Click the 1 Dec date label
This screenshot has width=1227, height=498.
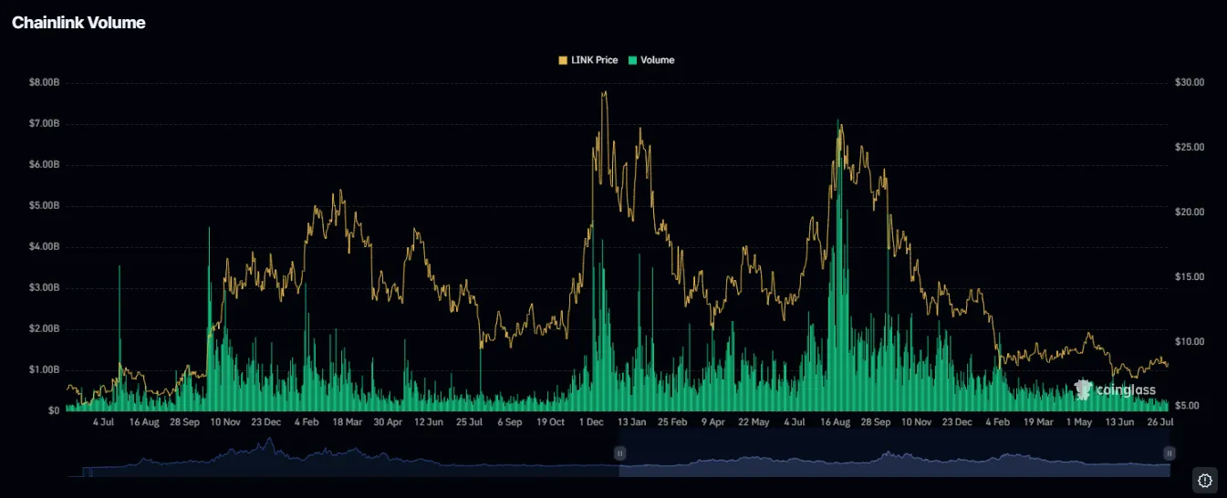[591, 423]
